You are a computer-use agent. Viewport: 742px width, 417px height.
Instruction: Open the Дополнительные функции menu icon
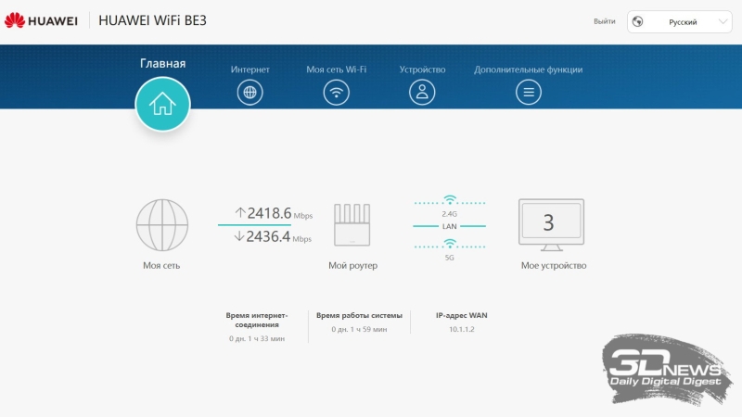pyautogui.click(x=529, y=92)
